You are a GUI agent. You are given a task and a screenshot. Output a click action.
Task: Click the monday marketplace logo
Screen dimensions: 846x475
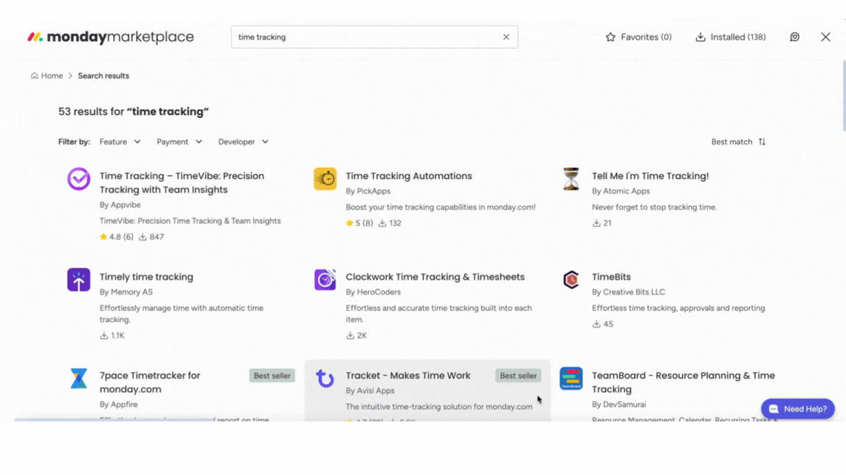click(x=111, y=37)
